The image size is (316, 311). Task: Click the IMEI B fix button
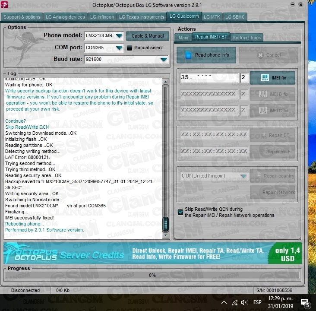(x=272, y=94)
